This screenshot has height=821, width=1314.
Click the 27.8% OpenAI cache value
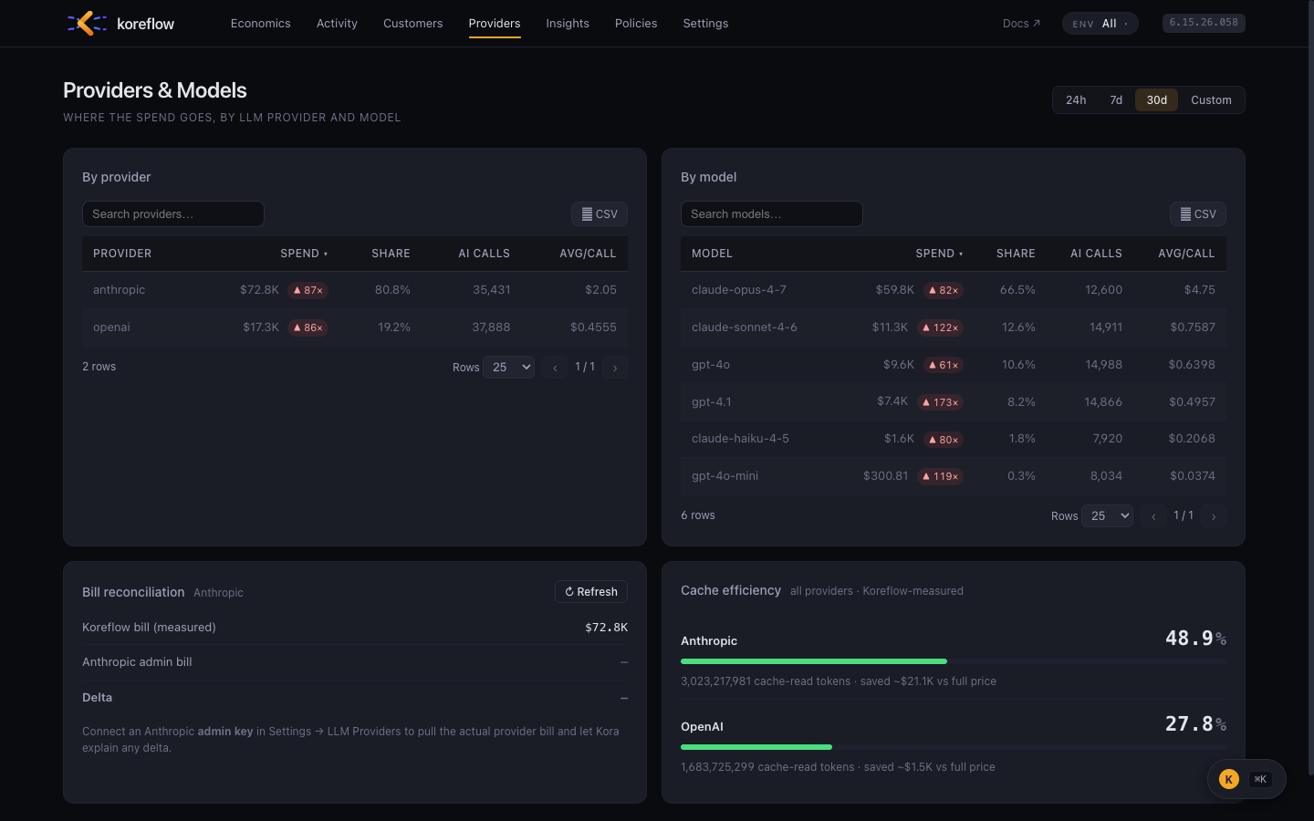point(1195,724)
